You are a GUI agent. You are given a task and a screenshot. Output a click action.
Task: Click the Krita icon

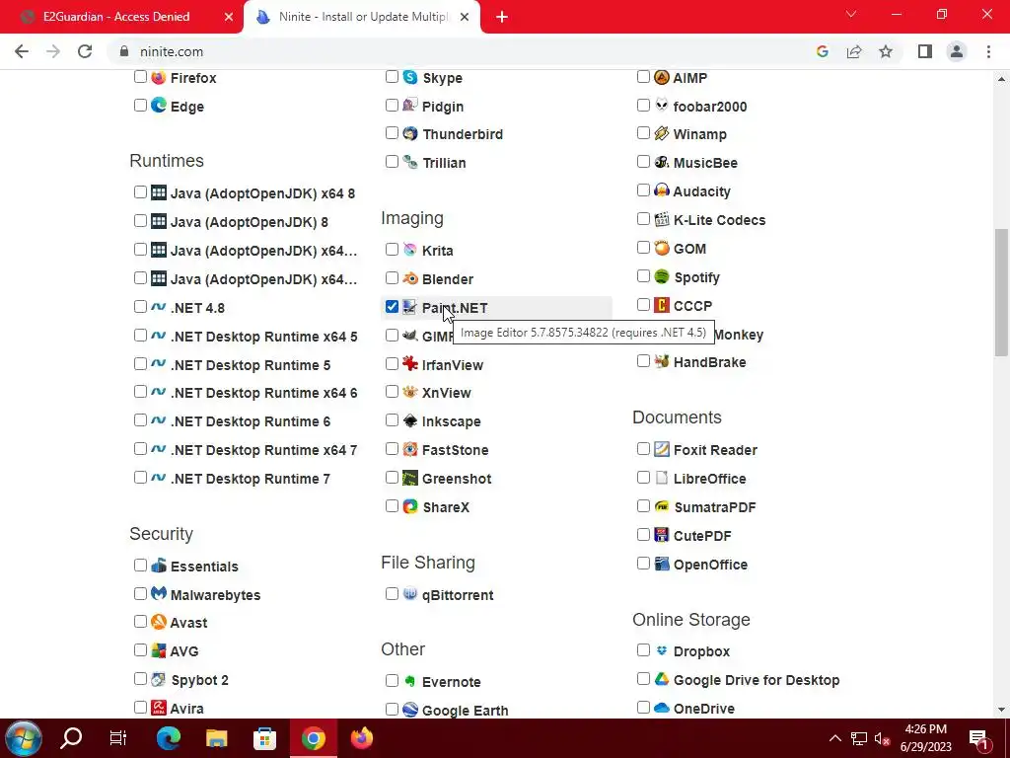(x=410, y=250)
